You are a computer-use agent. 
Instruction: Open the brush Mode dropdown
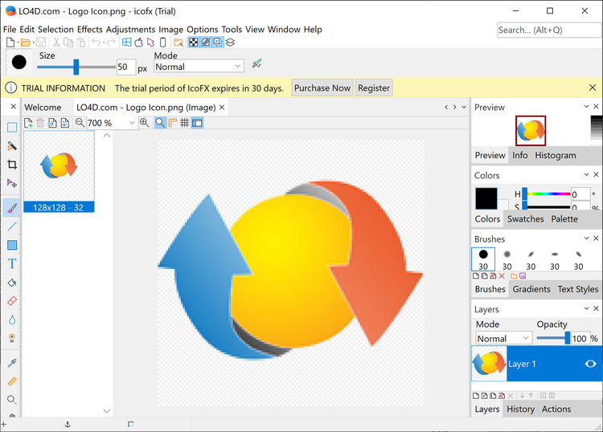(x=199, y=67)
